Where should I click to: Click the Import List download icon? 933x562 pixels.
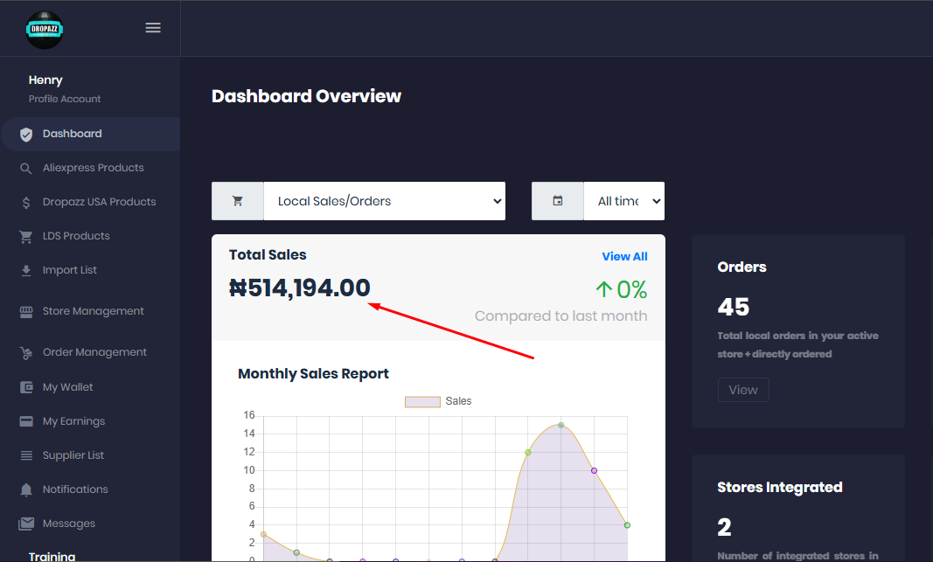[x=26, y=271]
